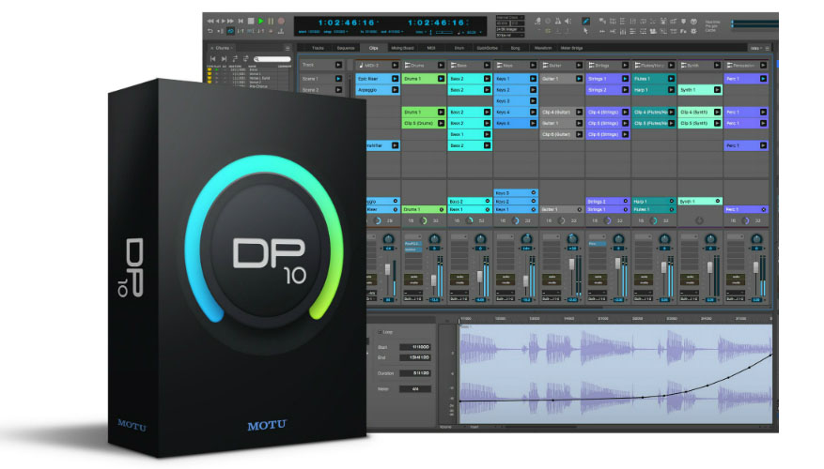Adjust the Bass channel volume fader
This screenshot has height=469, width=824.
pyautogui.click(x=480, y=277)
